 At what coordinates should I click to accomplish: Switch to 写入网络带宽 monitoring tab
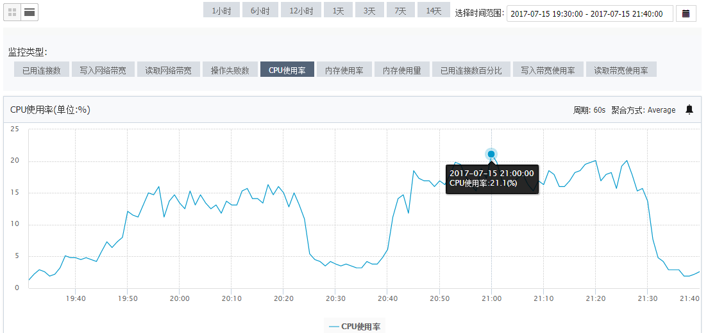(103, 70)
